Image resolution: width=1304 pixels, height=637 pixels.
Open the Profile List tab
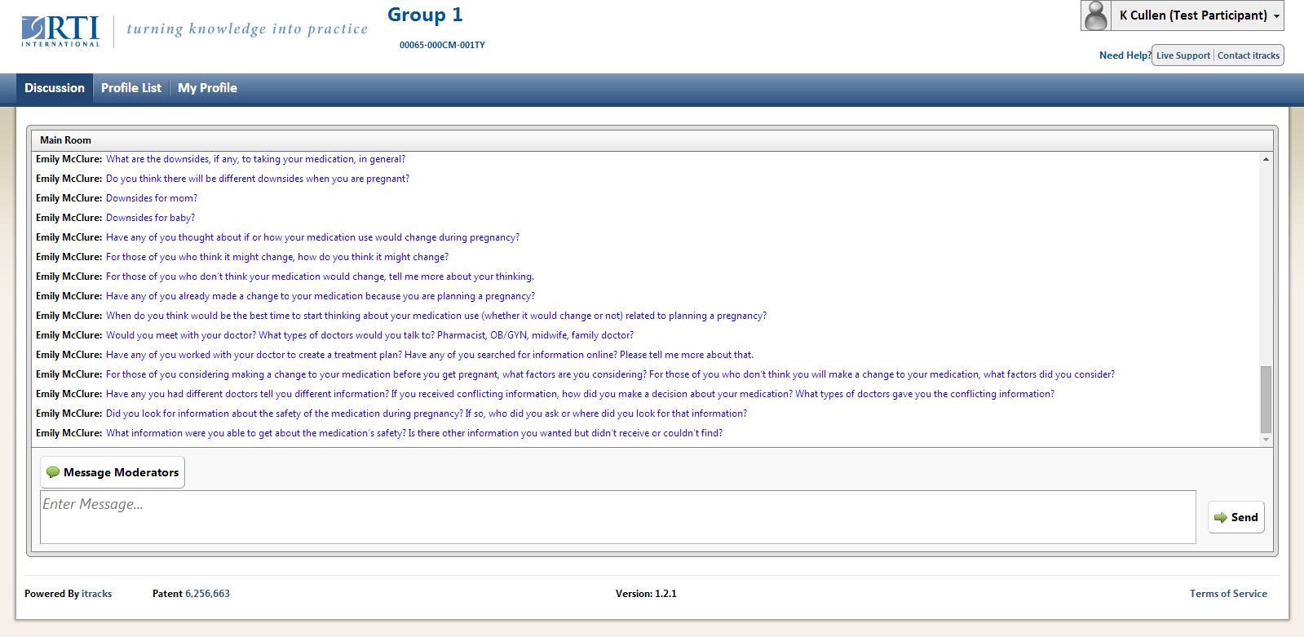pyautogui.click(x=131, y=88)
